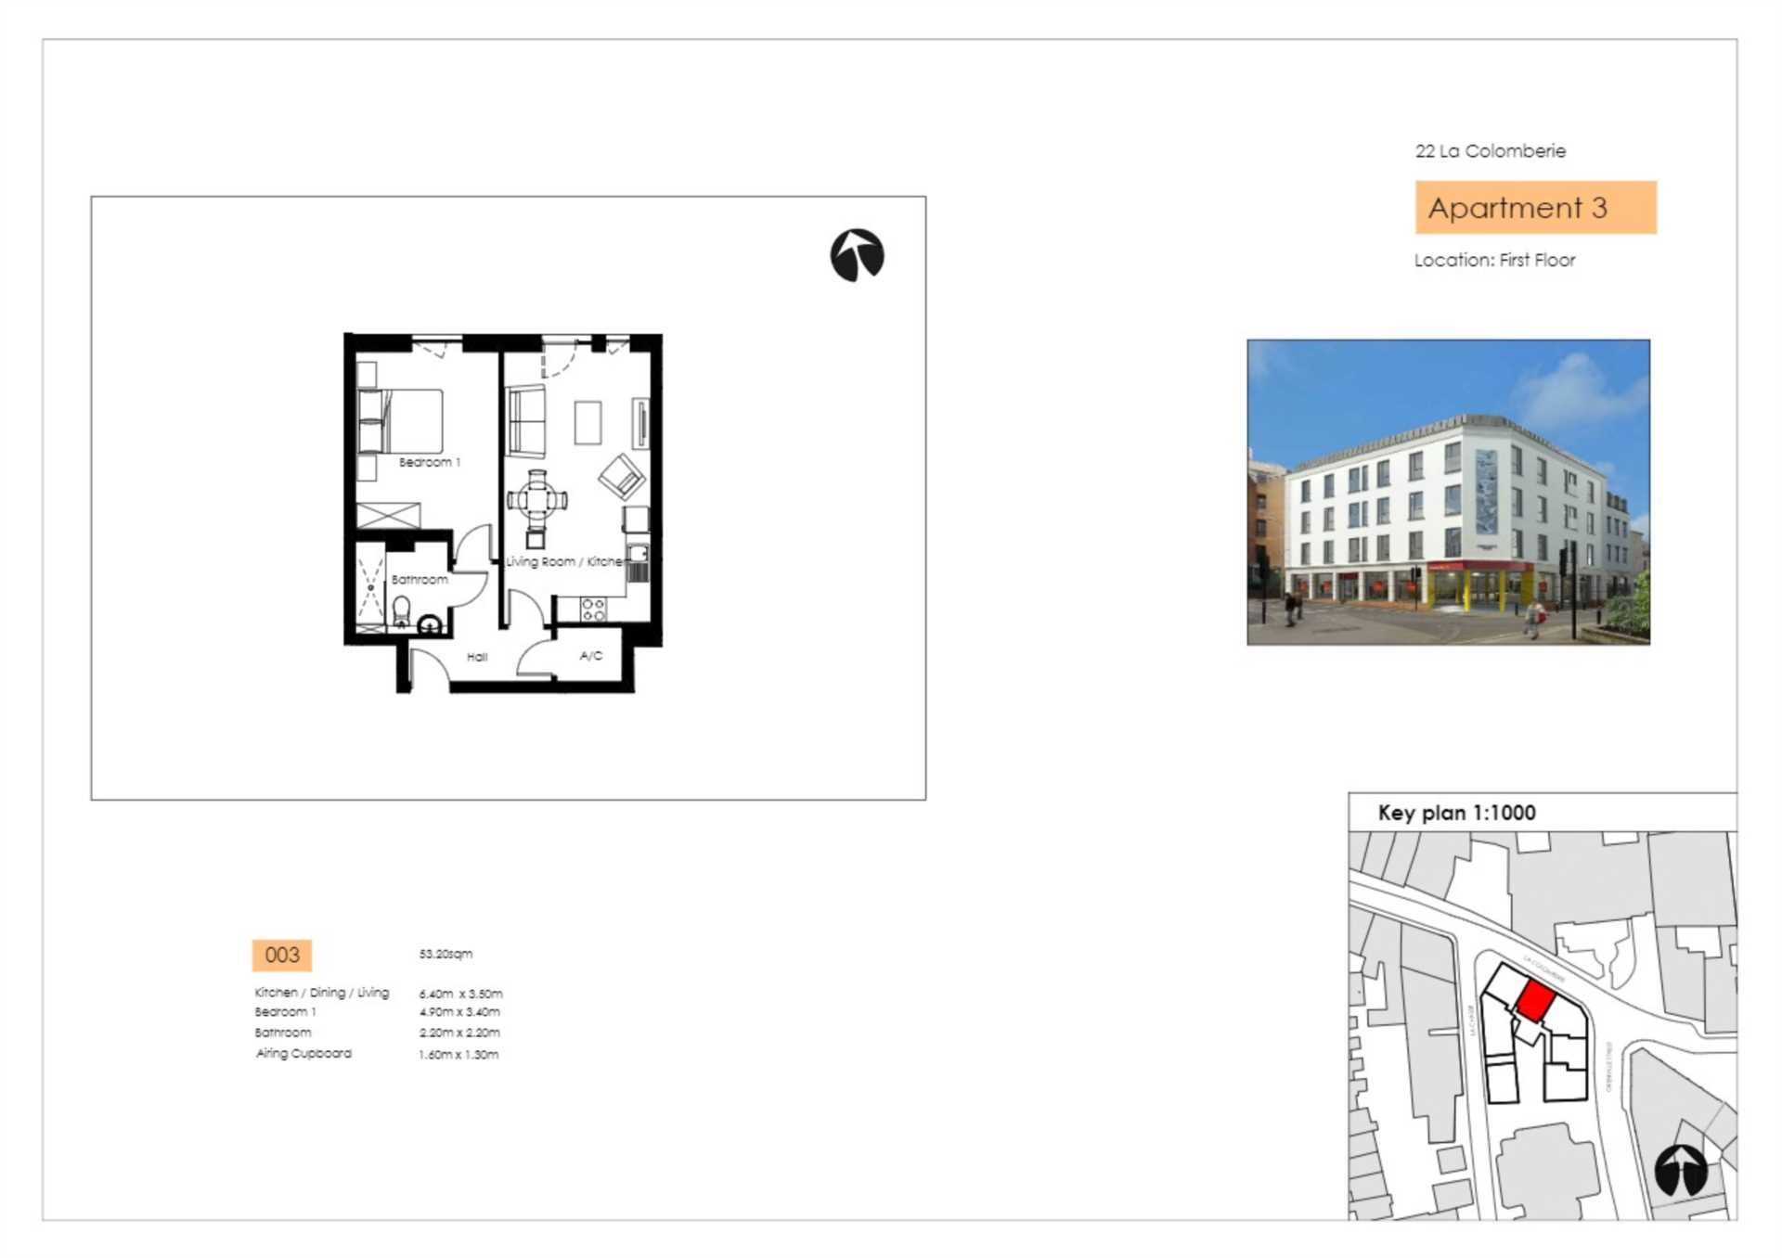Image resolution: width=1782 pixels, height=1258 pixels.
Task: Click the 53.20sqm area text
Action: tap(445, 954)
